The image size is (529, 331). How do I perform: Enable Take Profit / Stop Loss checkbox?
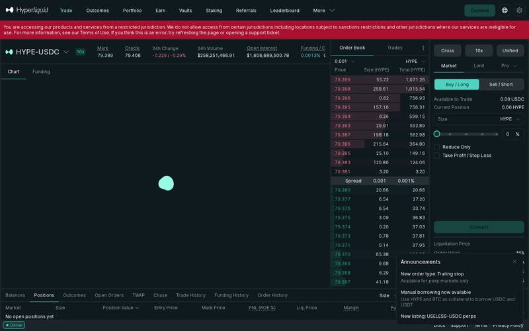tap(437, 156)
